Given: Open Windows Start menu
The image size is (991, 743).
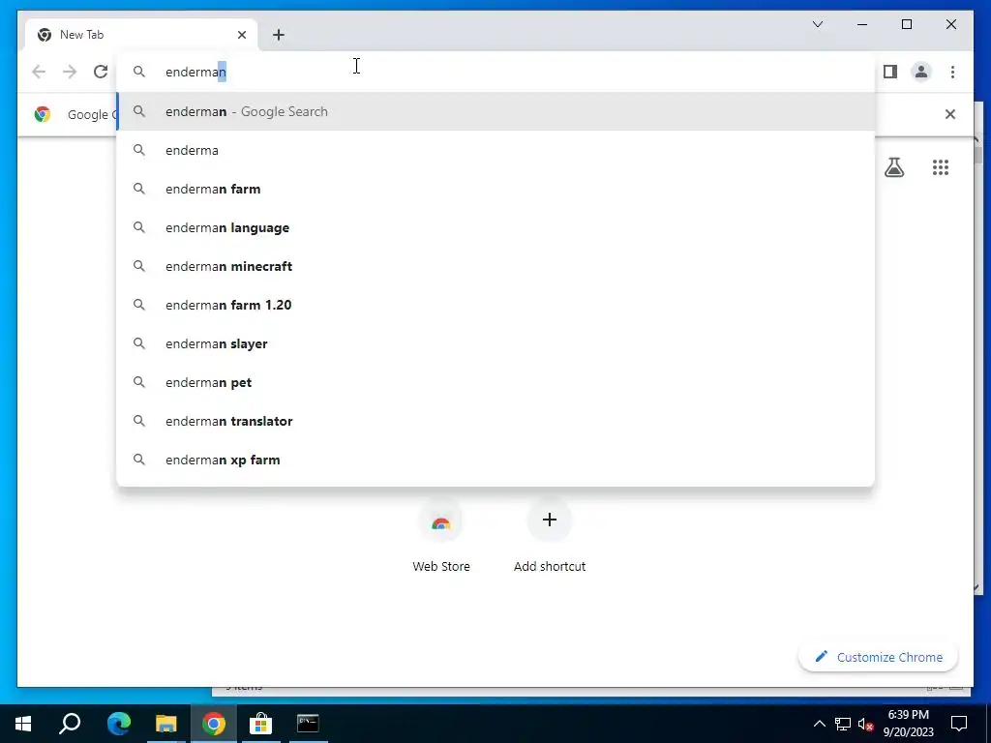Looking at the screenshot, I should (23, 724).
